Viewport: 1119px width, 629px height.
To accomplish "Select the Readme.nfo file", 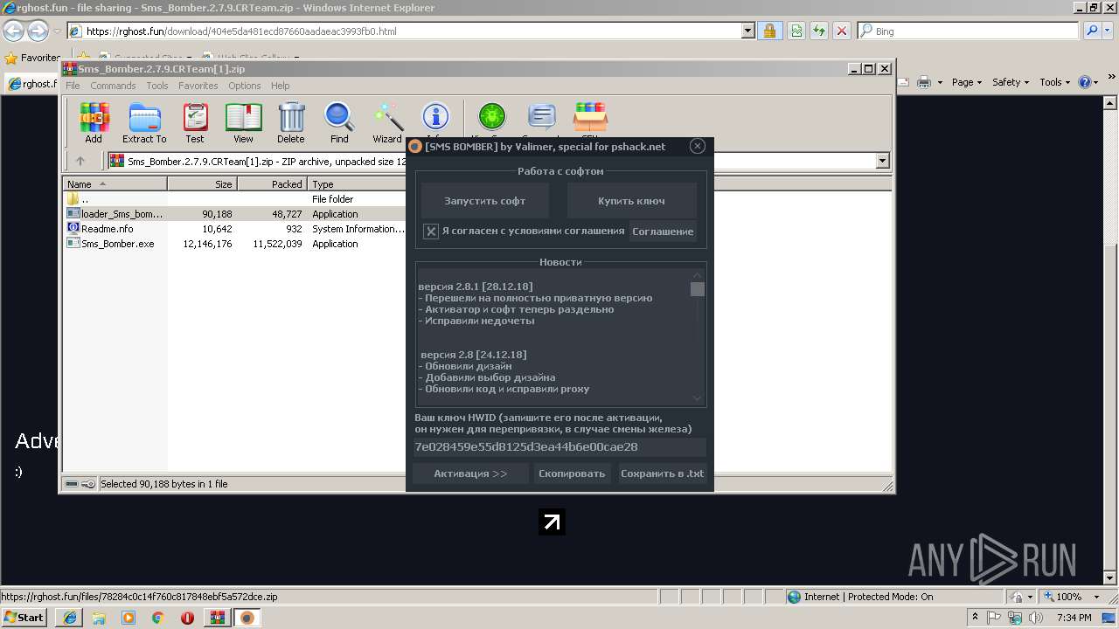I will coord(107,229).
